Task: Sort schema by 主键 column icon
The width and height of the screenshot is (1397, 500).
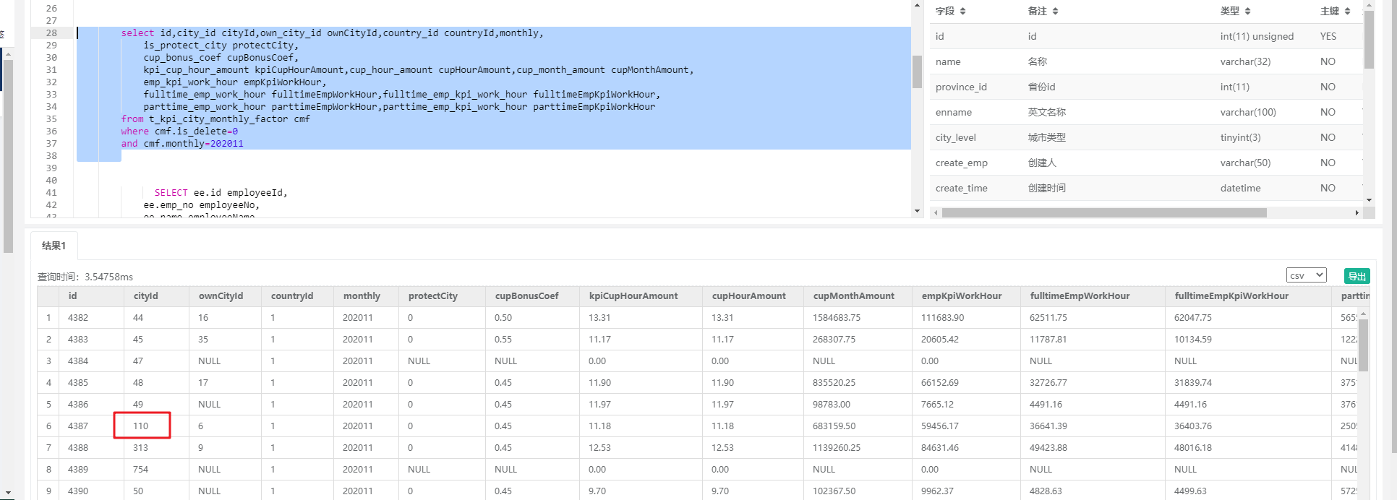Action: 1347,12
